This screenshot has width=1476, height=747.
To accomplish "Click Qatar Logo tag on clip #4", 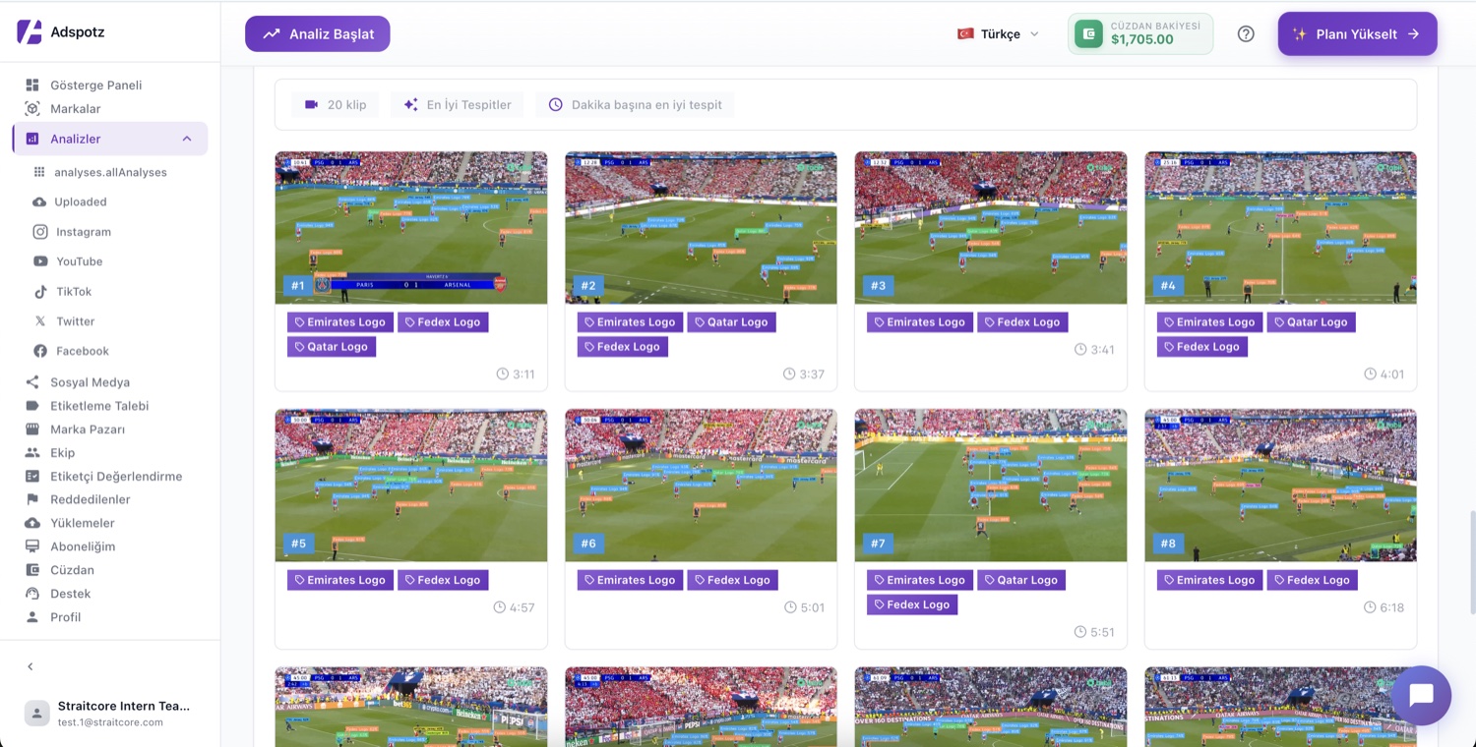I will [1312, 322].
